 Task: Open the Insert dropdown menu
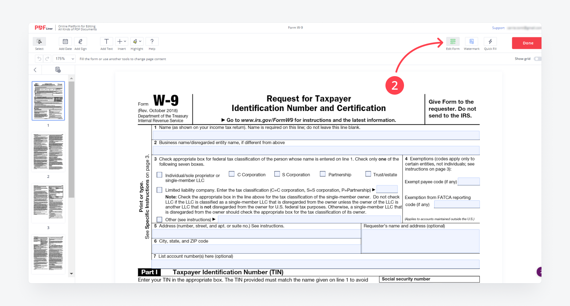pyautogui.click(x=121, y=42)
